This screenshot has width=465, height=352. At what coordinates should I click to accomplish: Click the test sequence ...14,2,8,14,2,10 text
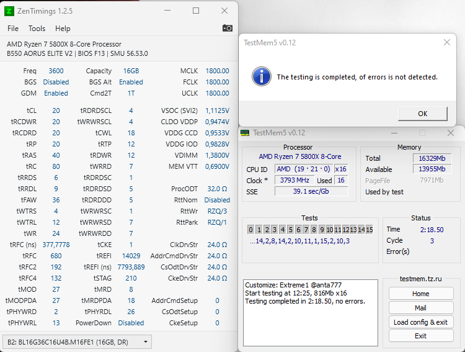(299, 241)
